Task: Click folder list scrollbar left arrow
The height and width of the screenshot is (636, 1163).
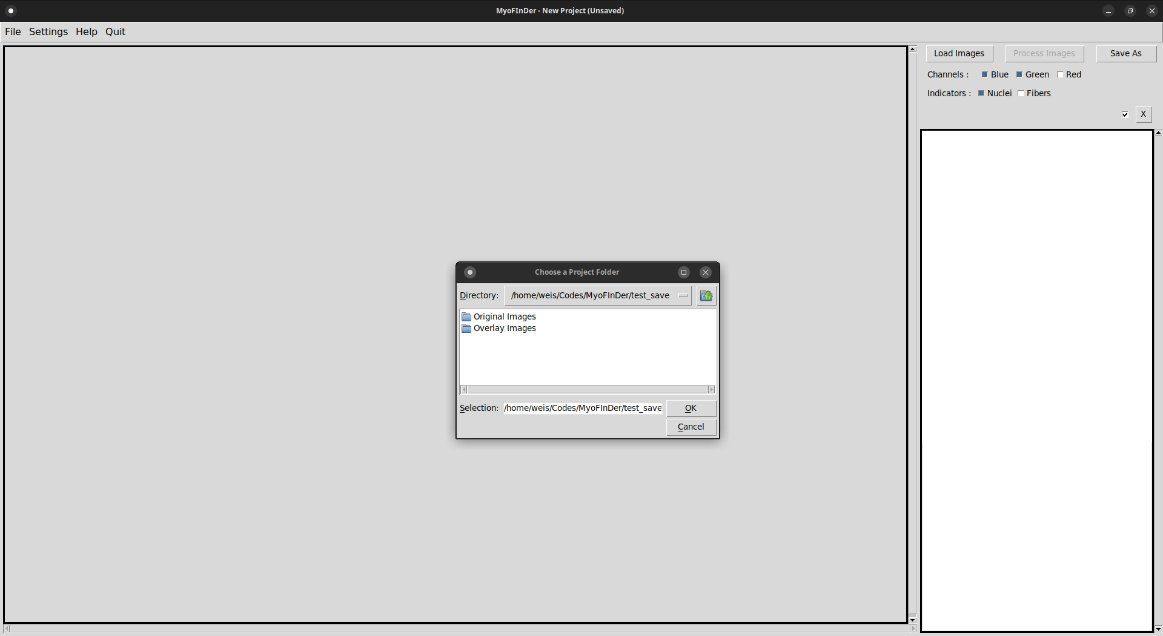Action: (x=464, y=390)
